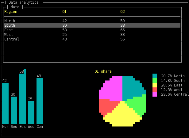Click the magenta Central legend swatch
The height and width of the screenshot is (138, 189).
(155, 94)
